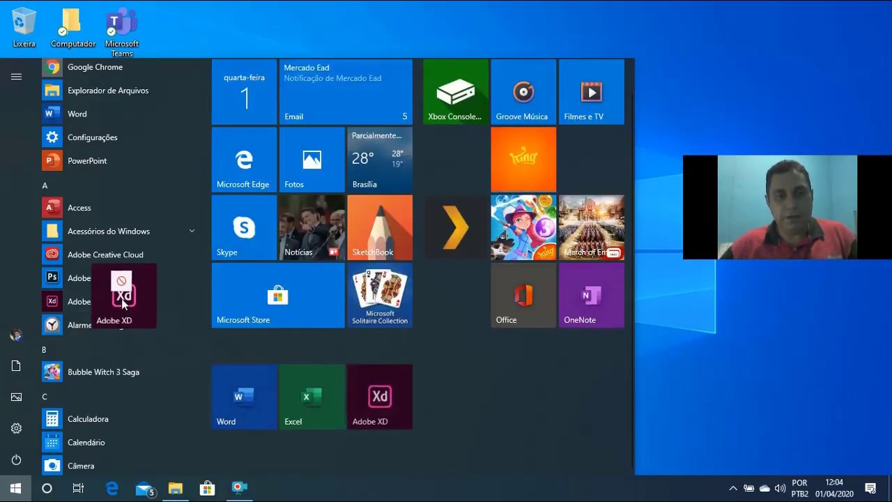Open the pinned Excel tile
This screenshot has height=502, width=892.
coord(312,397)
